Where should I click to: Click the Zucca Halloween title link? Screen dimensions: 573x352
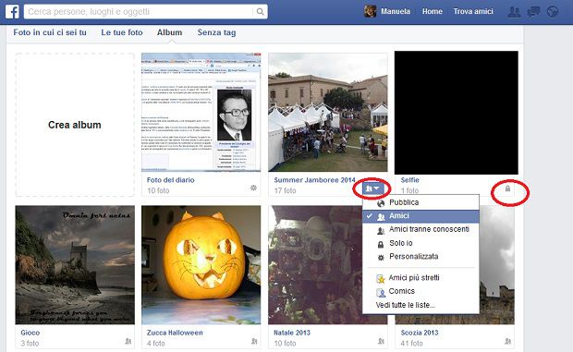[x=175, y=333]
